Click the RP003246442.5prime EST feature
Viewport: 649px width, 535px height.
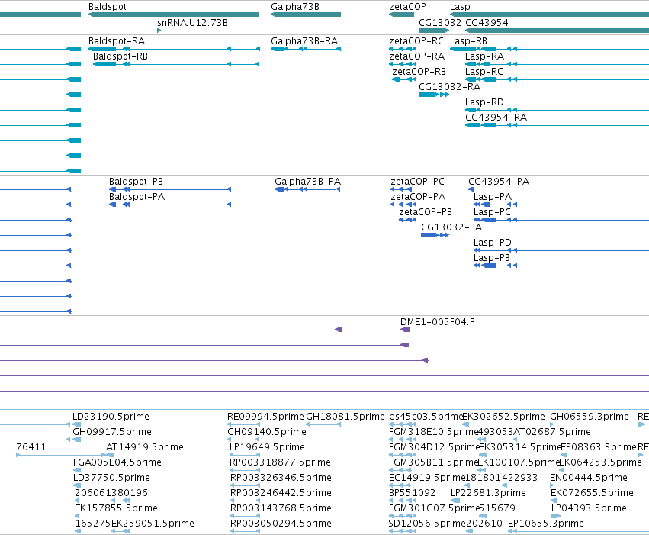coord(246,501)
